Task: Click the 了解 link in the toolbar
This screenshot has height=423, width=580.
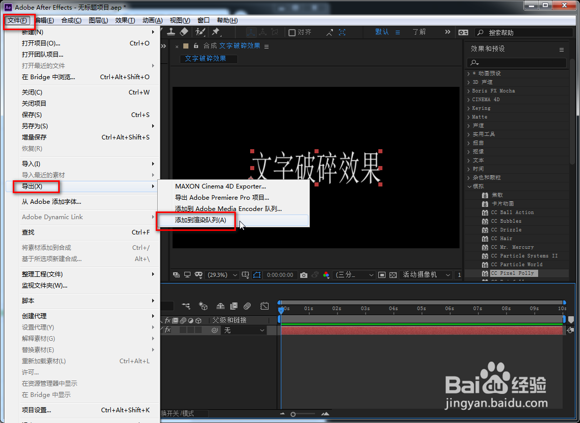Action: (419, 31)
